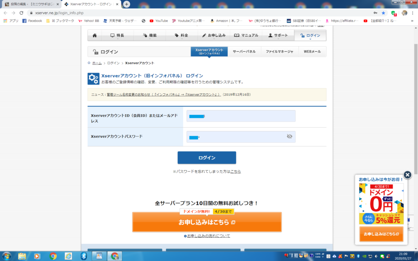The width and height of the screenshot is (418, 261).
Task: Expand the サポート navigation dropdown
Action: point(278,35)
